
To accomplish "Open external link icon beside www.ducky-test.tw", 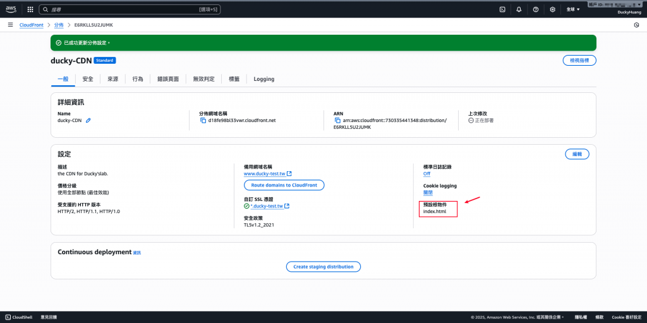I will (289, 173).
